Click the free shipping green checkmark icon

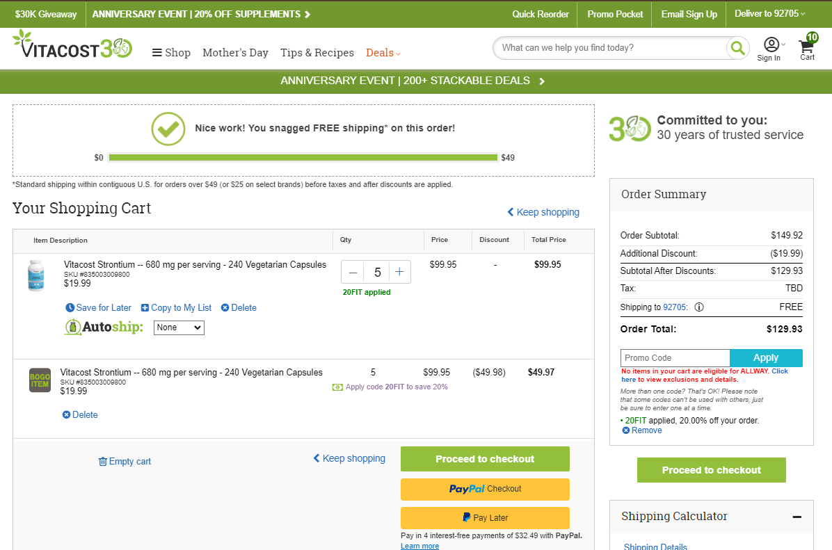pyautogui.click(x=168, y=129)
